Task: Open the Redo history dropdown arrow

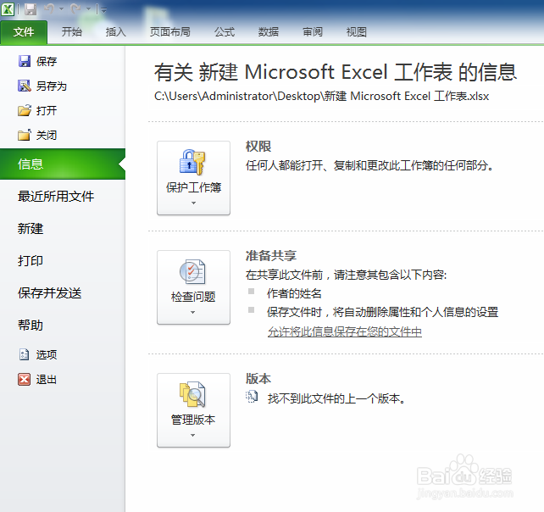Action: click(88, 9)
